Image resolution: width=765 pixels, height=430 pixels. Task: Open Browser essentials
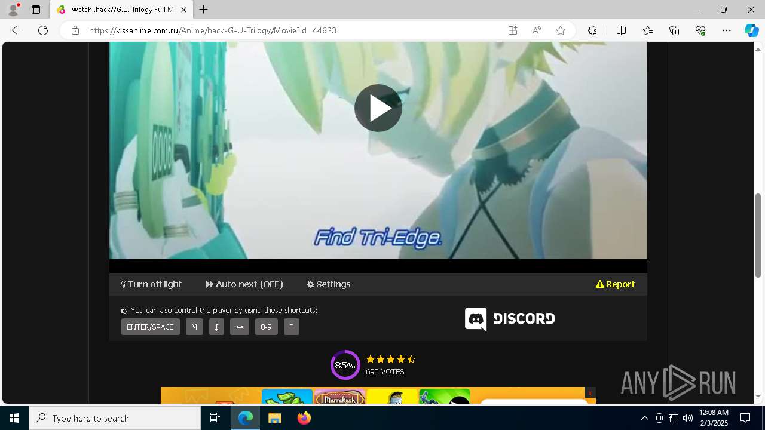coord(700,30)
